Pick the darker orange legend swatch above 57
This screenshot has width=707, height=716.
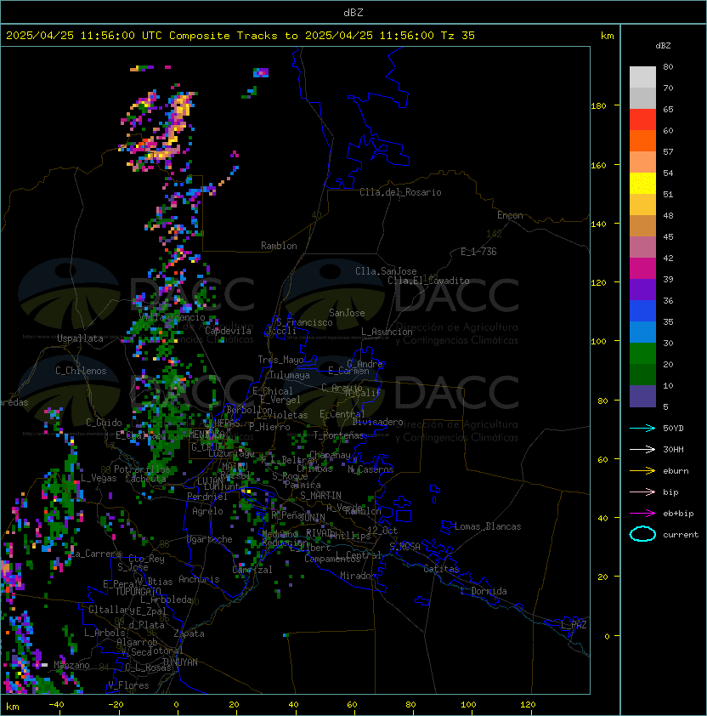tap(642, 141)
